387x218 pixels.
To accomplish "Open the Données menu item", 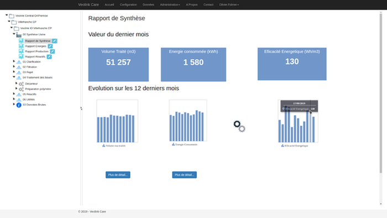I will 148,4.
